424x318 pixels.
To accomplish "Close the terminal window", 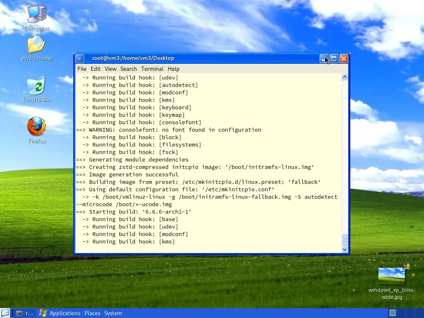I will [x=344, y=59].
